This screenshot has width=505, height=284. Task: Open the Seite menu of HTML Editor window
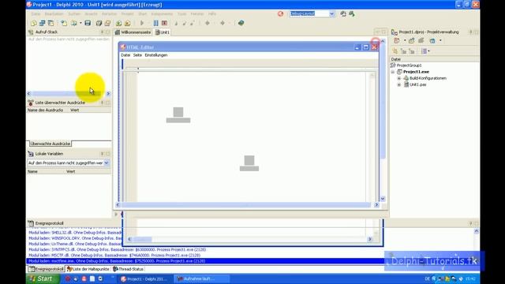pyautogui.click(x=137, y=55)
